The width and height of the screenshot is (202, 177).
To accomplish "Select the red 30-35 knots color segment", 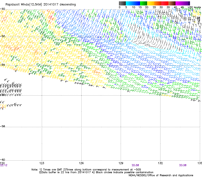I will pos(165,3).
